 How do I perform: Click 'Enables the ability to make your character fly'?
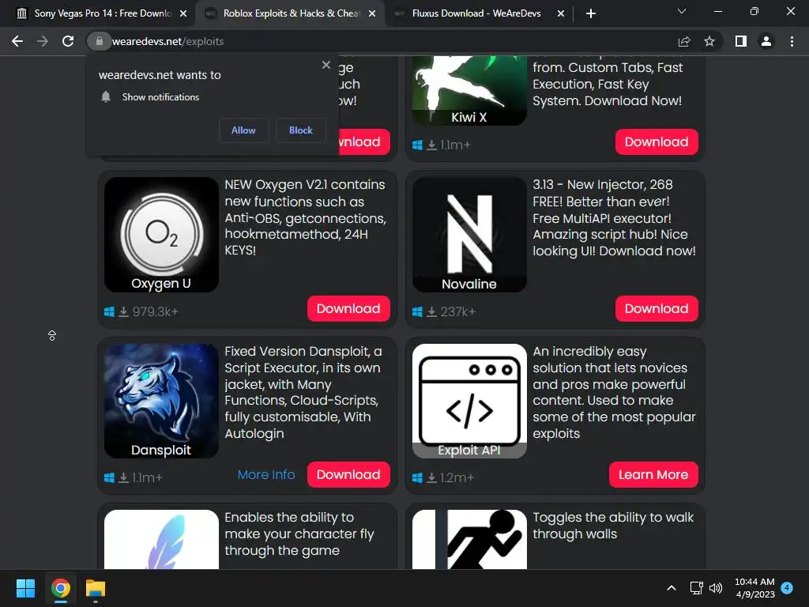[299, 533]
